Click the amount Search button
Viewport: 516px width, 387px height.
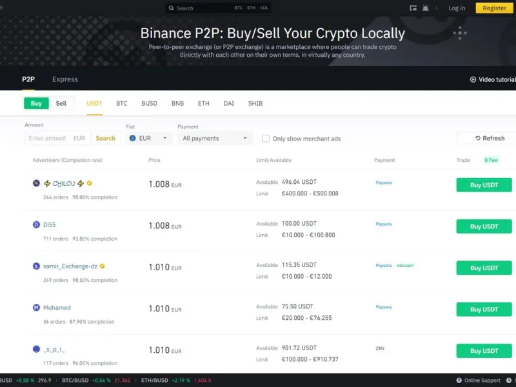105,138
